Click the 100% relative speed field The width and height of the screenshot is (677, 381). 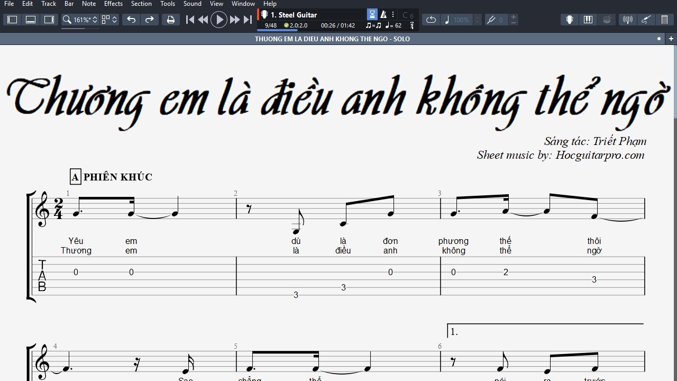[462, 20]
